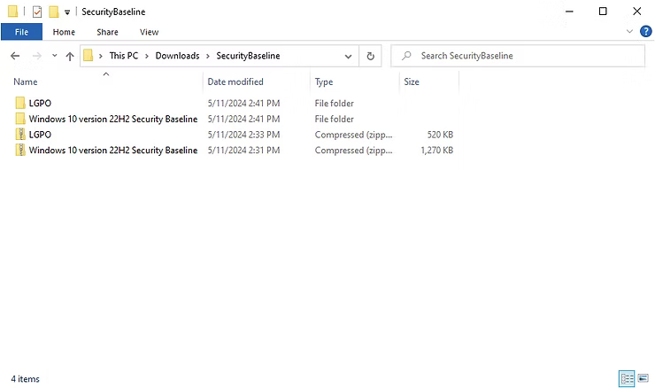Select Windows 10 version 22H2 Security Baseline folder
Image resolution: width=655 pixels, height=388 pixels.
(x=112, y=120)
